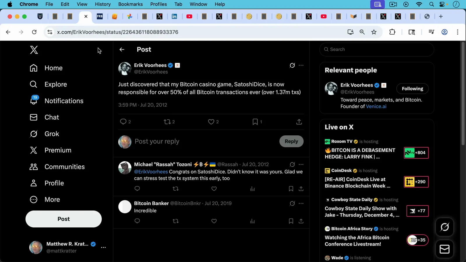The image size is (466, 262).
Task: Click the reply icon on the main post
Action: pos(123,122)
